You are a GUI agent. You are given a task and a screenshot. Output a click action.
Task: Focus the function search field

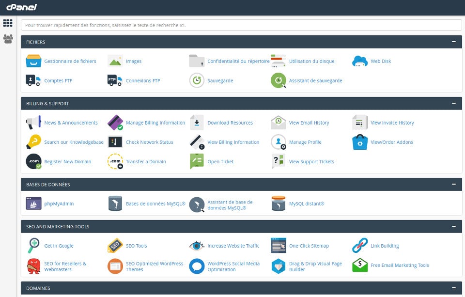pos(241,25)
